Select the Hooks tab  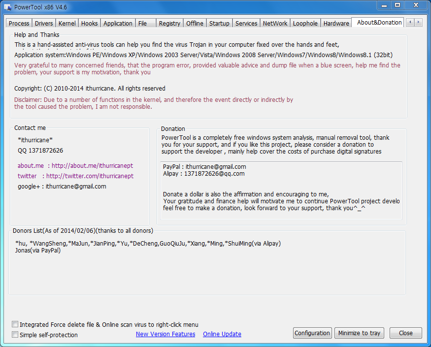pos(89,23)
